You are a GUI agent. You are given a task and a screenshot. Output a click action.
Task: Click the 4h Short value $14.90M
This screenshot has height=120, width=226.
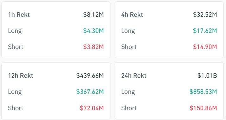coord(205,47)
